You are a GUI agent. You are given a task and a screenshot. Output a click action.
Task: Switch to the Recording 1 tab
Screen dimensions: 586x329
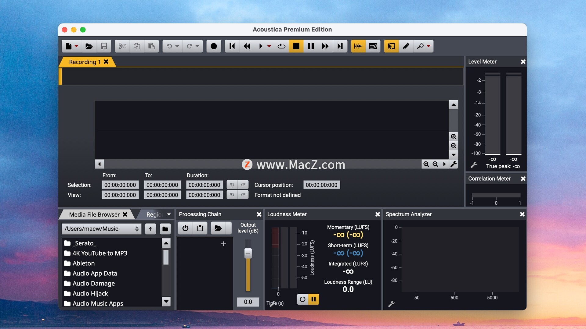(x=85, y=62)
